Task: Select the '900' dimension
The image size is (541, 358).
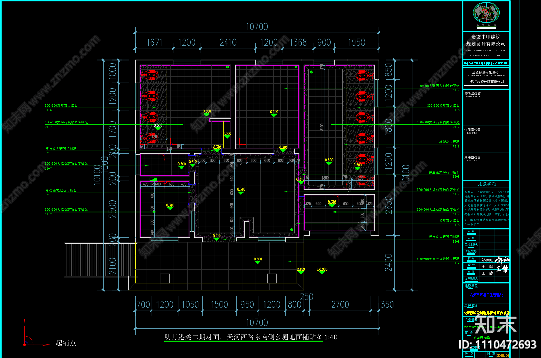Action: tap(324, 42)
